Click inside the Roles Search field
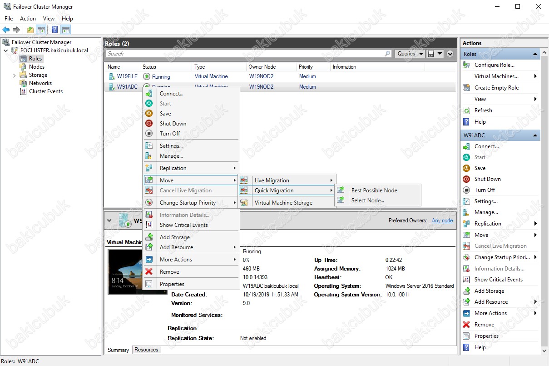 [248, 54]
